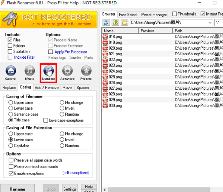Click the PNG icon of 025.png
This screenshot has width=223, height=192.
[105, 77]
